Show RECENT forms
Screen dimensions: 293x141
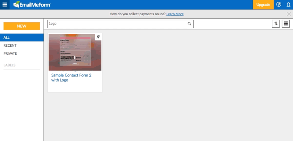10,46
